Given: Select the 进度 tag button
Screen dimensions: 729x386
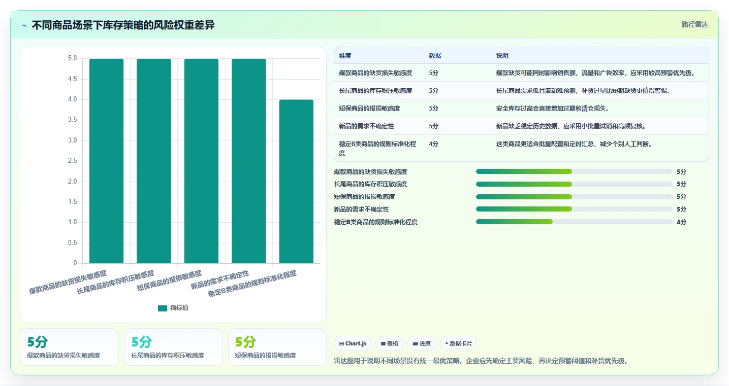Looking at the screenshot, I should click(422, 343).
